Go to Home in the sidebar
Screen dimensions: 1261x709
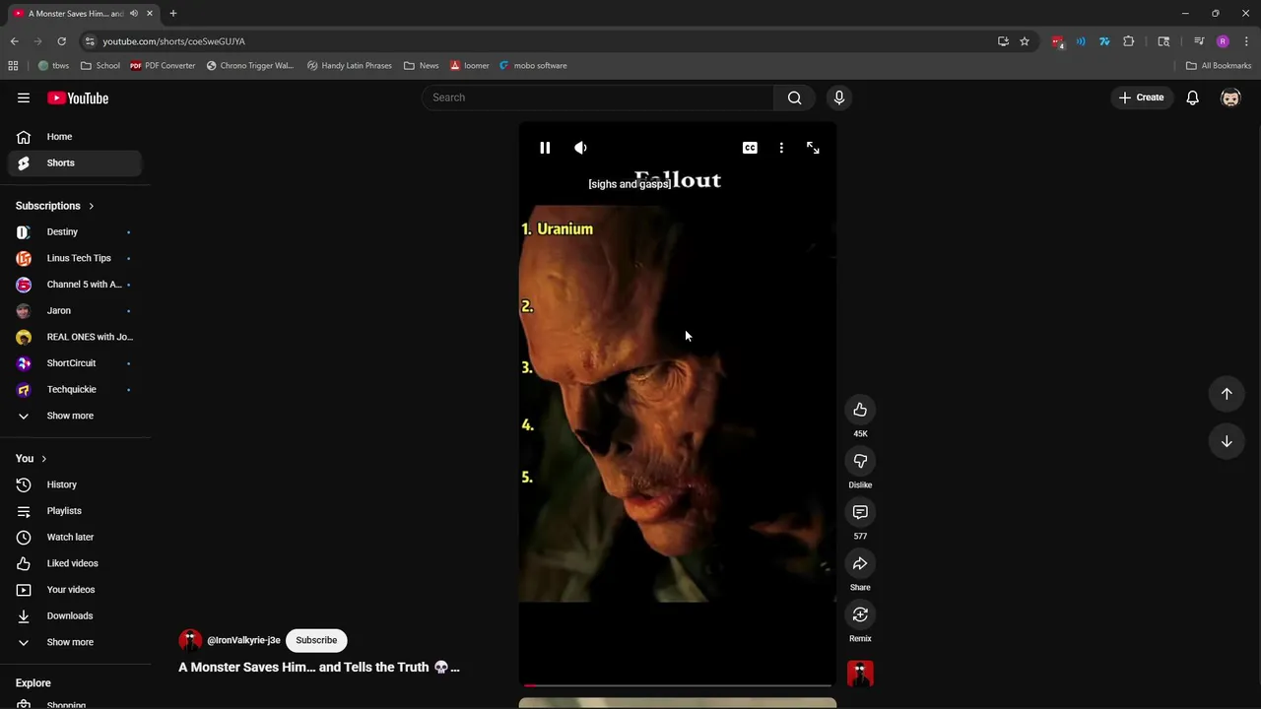pyautogui.click(x=75, y=137)
